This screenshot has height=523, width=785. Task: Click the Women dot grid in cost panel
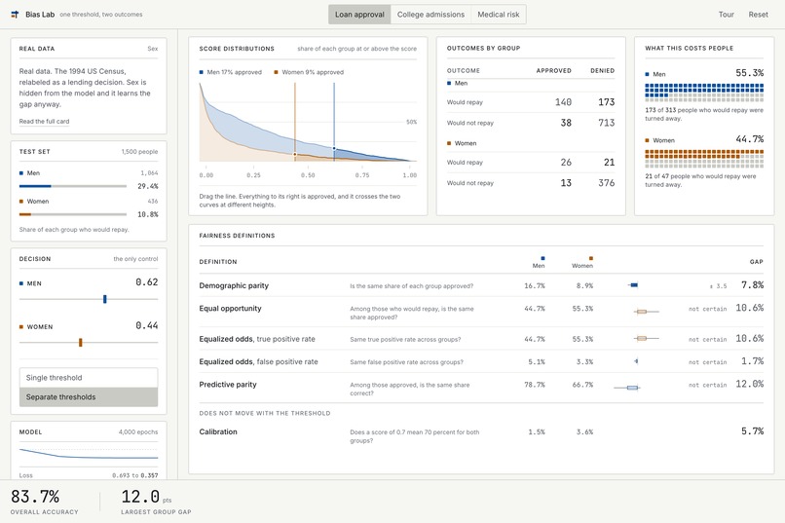tap(704, 158)
